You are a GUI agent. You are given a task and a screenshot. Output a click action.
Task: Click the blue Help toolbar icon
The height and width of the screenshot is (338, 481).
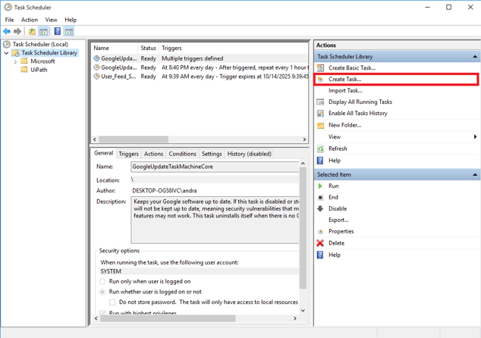tap(58, 31)
